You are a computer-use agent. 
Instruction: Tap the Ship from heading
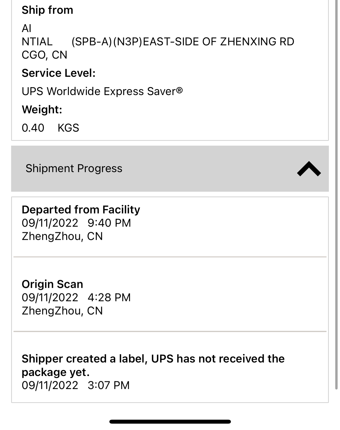47,10
